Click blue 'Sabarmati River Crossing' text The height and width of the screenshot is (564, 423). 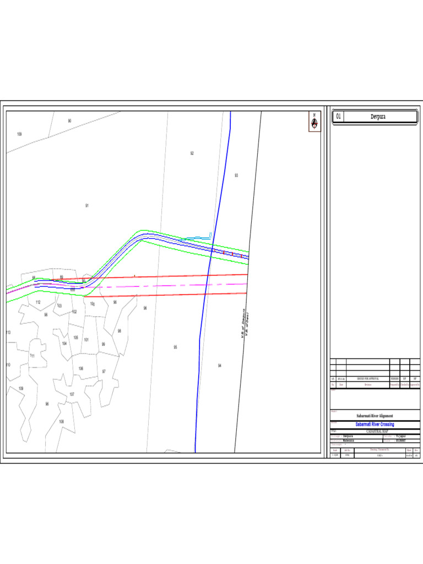(x=375, y=425)
